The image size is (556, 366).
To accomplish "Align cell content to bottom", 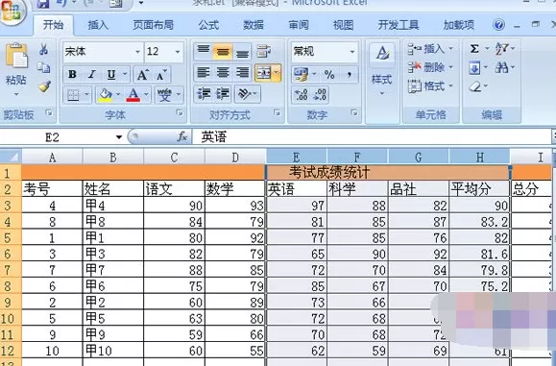I will click(243, 52).
